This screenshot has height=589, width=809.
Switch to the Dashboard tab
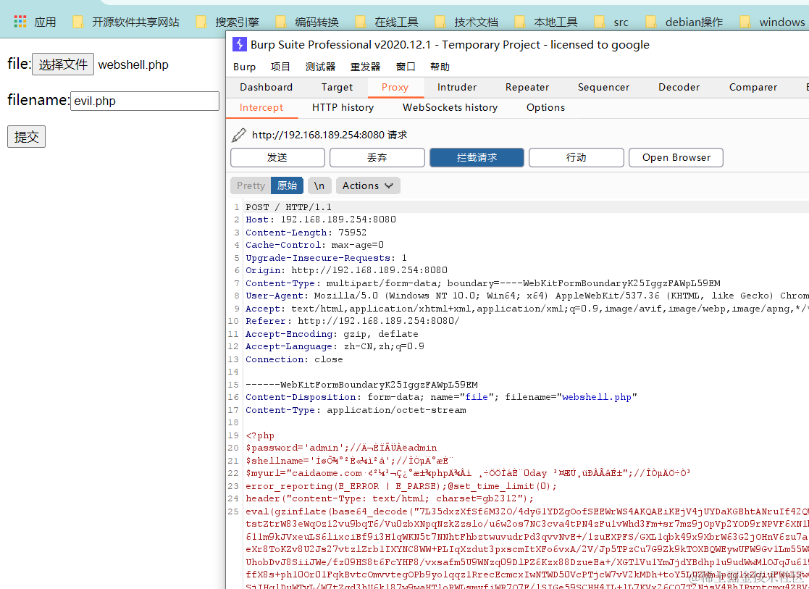[267, 87]
